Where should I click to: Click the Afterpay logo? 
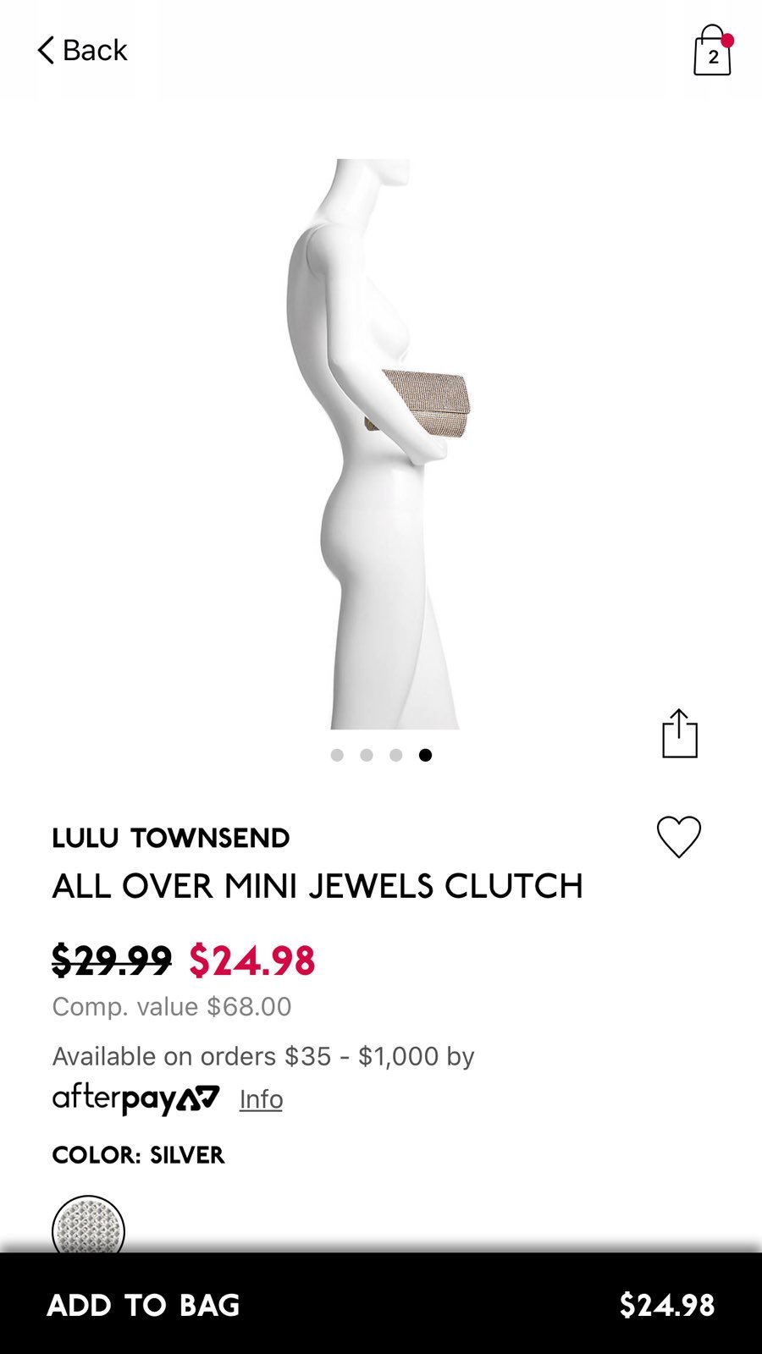point(135,1099)
